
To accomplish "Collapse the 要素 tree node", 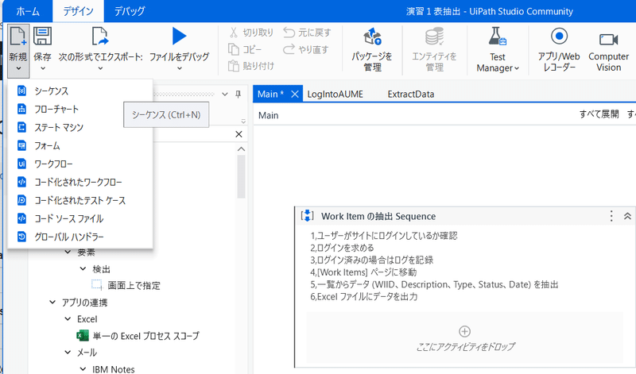I will pyautogui.click(x=68, y=252).
